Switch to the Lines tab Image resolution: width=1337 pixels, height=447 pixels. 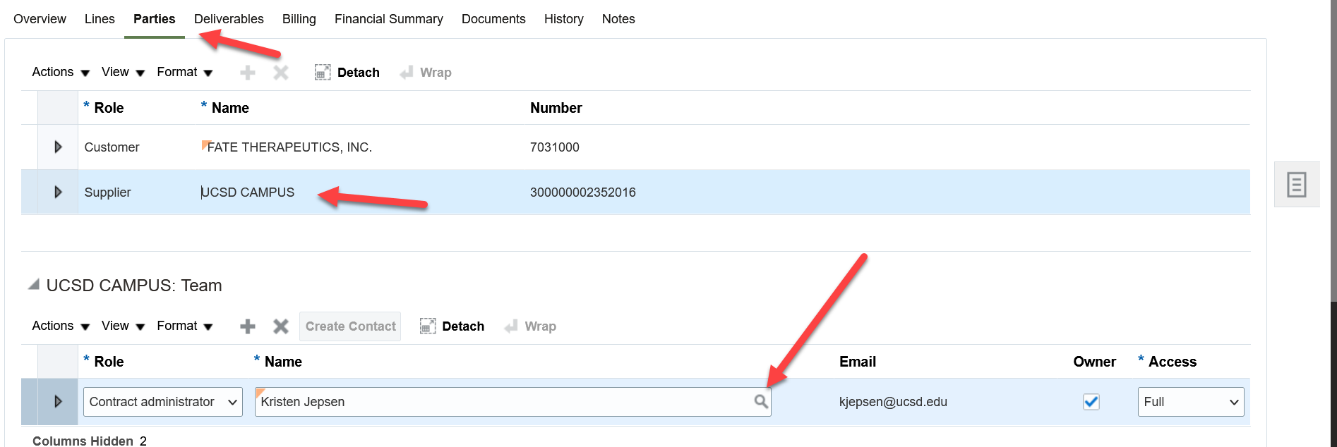coord(100,19)
